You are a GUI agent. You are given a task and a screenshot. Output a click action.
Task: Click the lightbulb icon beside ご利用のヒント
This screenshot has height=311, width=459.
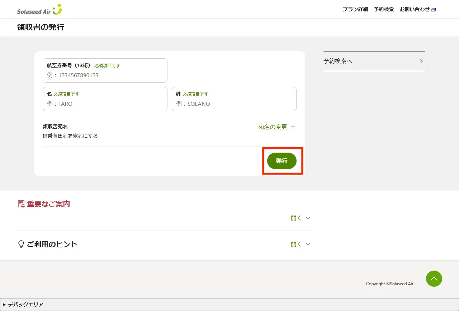(21, 244)
